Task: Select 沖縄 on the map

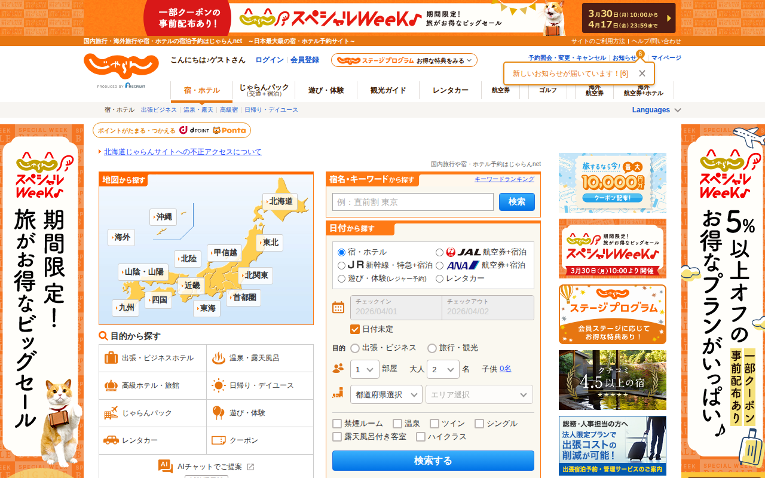Action: (x=163, y=217)
